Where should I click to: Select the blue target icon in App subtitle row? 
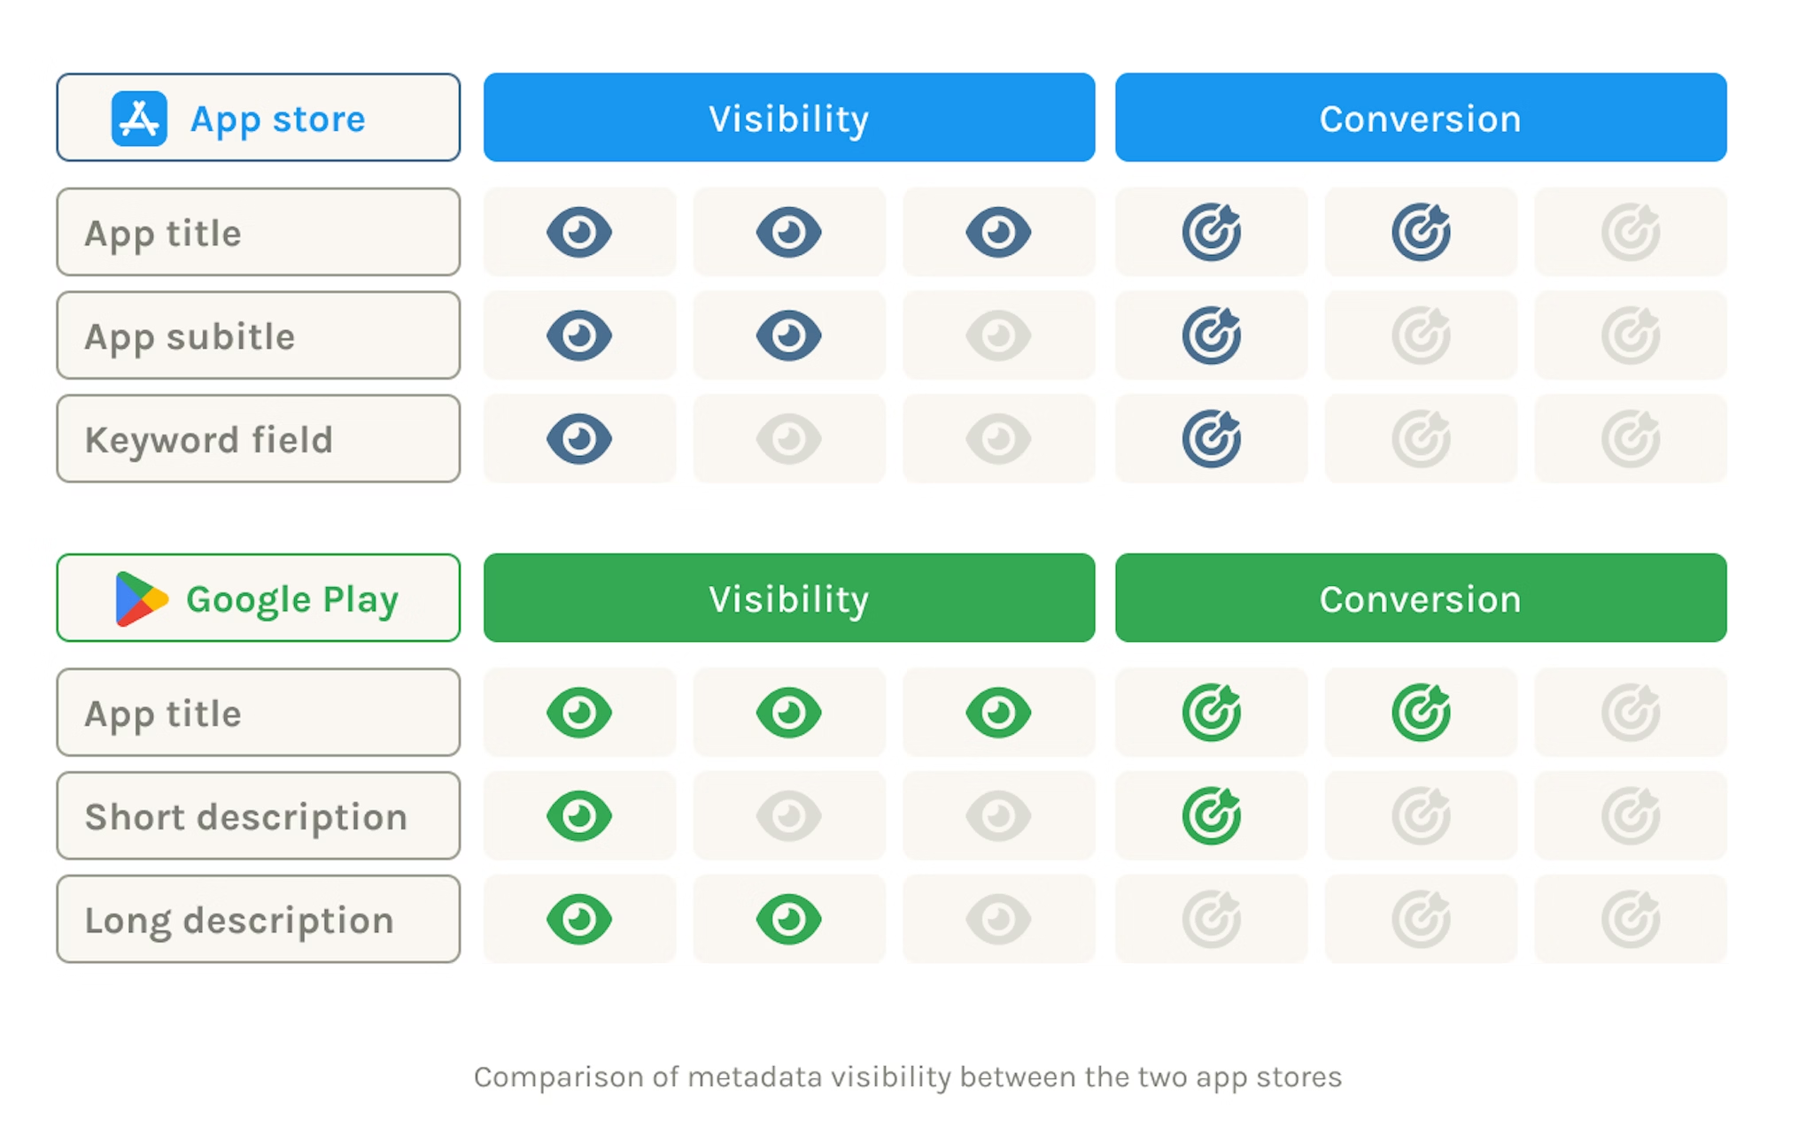[1211, 336]
